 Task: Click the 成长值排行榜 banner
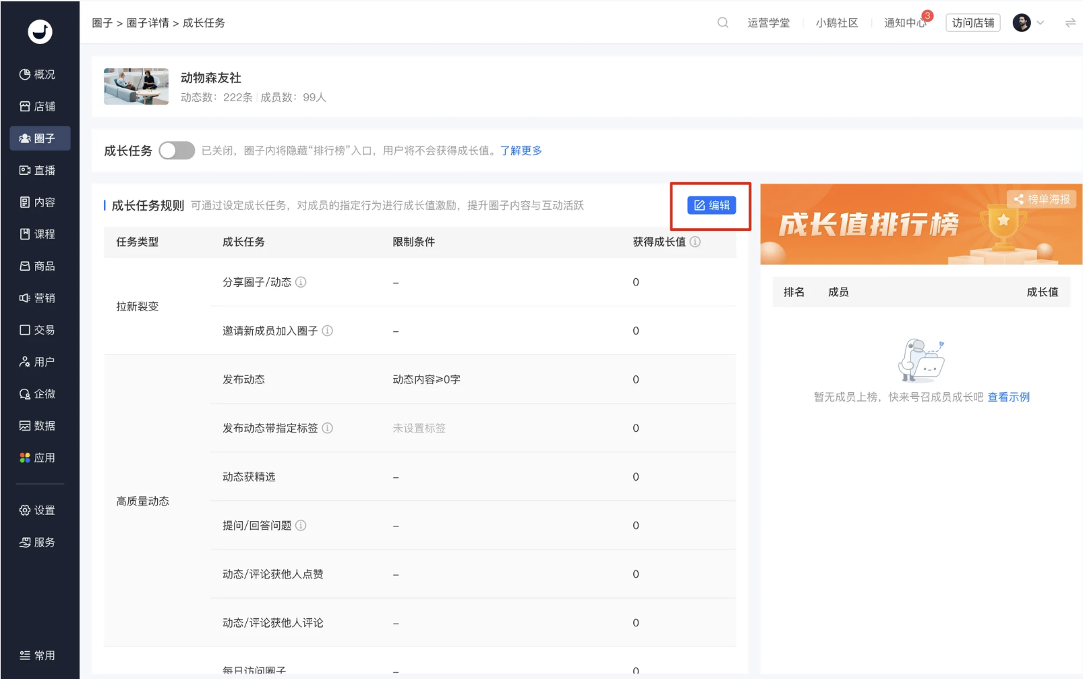pos(921,224)
